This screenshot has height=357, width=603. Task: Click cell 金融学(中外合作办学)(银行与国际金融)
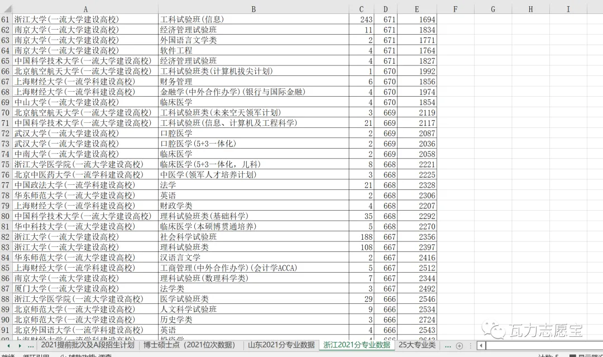point(253,92)
